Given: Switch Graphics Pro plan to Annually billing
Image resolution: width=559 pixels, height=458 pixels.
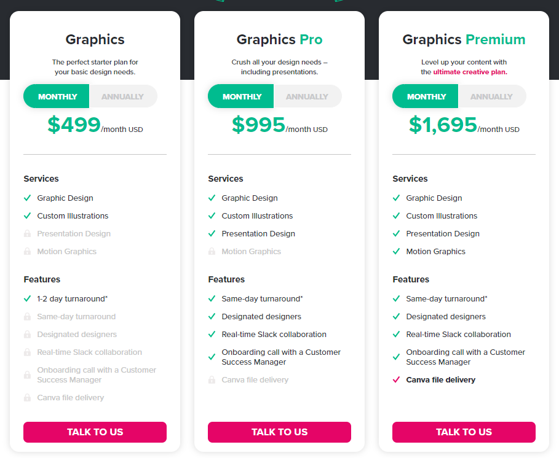Looking at the screenshot, I should (307, 96).
